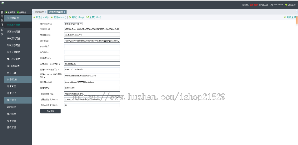
Task: Click the 保存设置 save button
Action: click(x=50, y=111)
